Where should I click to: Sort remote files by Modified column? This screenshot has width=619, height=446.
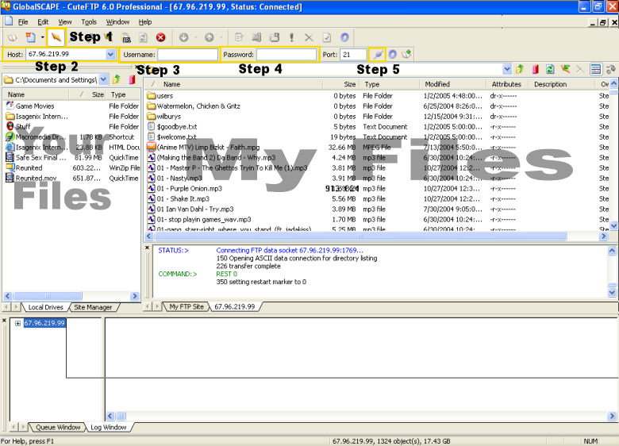click(x=452, y=84)
